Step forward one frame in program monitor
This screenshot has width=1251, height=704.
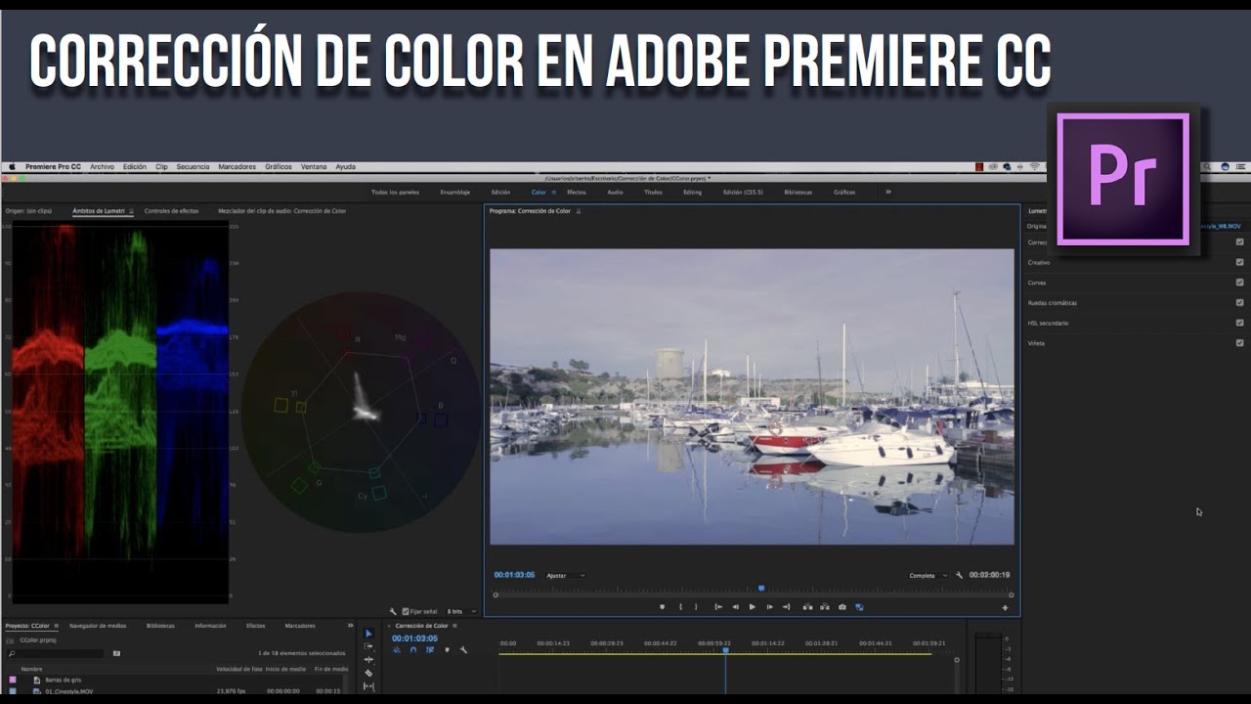770,607
